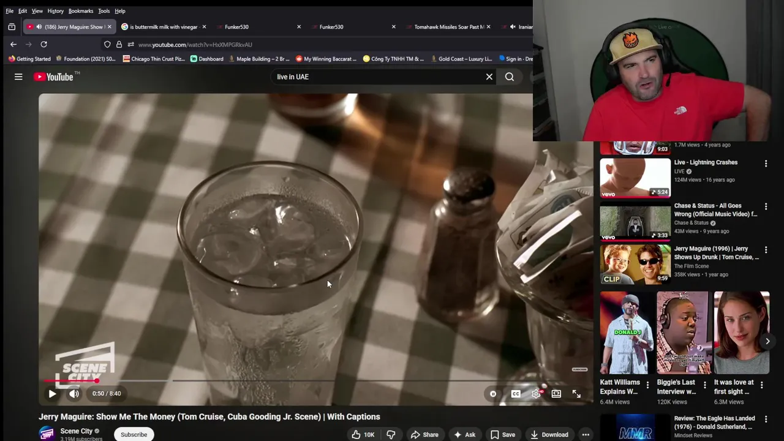Enter fullscreen video mode

coord(576,394)
